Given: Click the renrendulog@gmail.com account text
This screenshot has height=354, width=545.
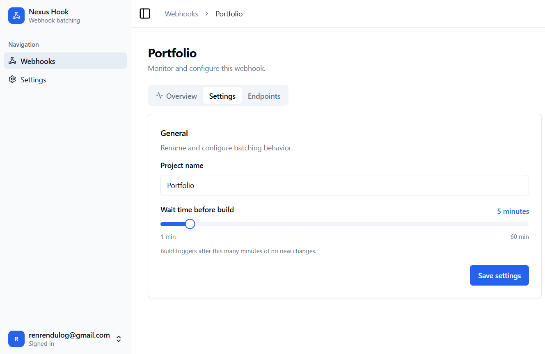Looking at the screenshot, I should coord(69,335).
